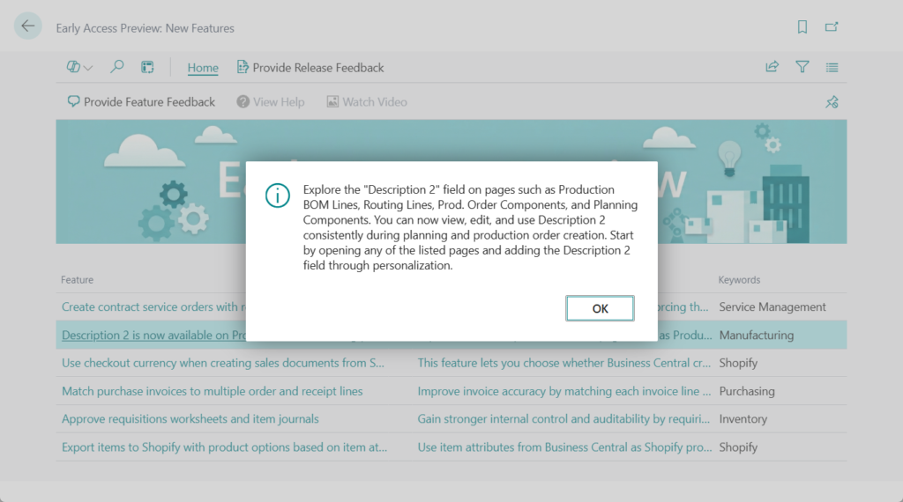
Task: Open the filter pane funnel icon
Action: coord(802,67)
